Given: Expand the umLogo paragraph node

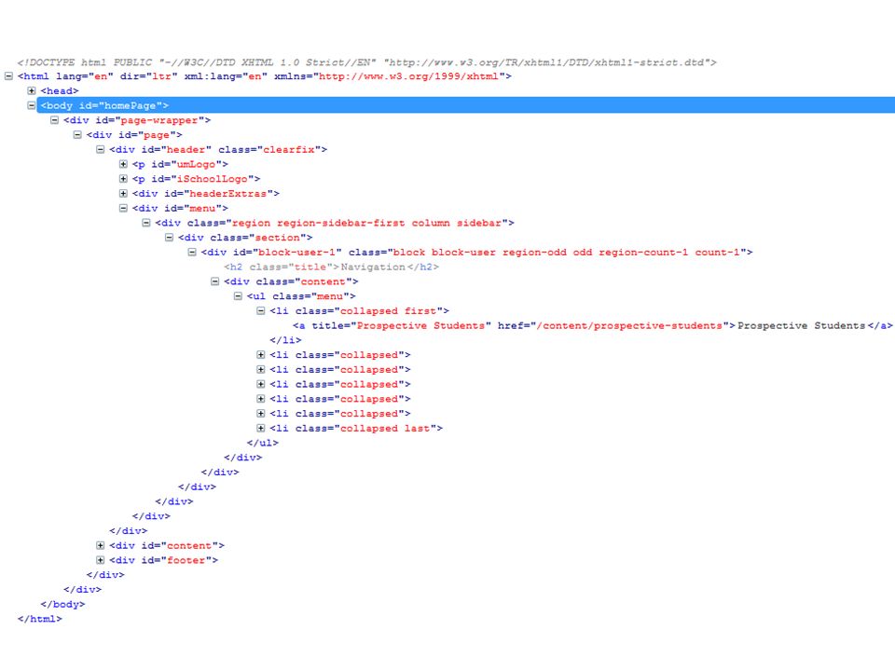Looking at the screenshot, I should coord(123,164).
